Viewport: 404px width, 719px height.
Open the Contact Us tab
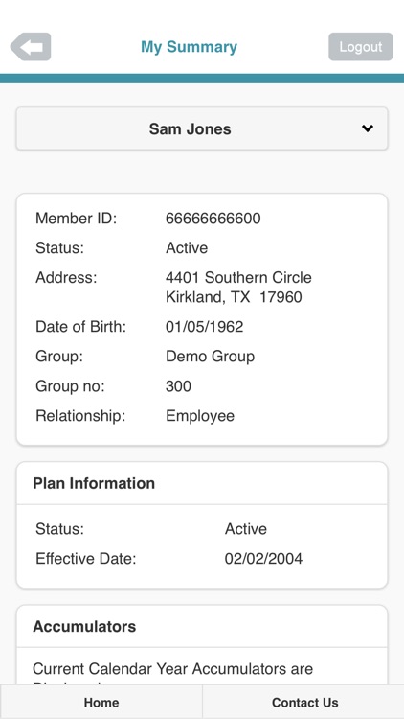click(x=304, y=702)
